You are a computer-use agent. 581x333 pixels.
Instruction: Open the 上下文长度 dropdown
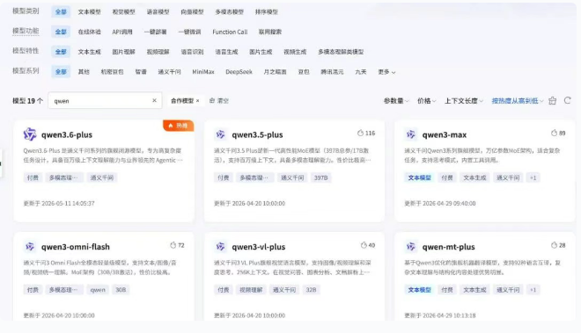464,101
